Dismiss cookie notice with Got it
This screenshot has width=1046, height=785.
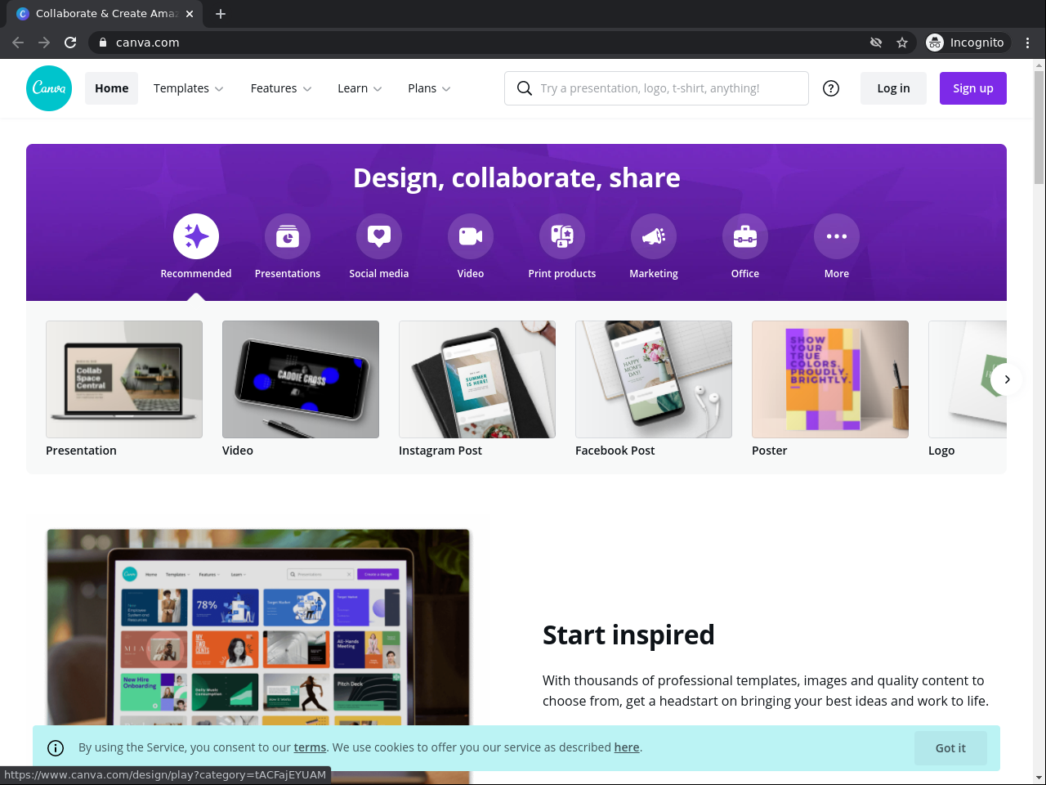tap(950, 748)
